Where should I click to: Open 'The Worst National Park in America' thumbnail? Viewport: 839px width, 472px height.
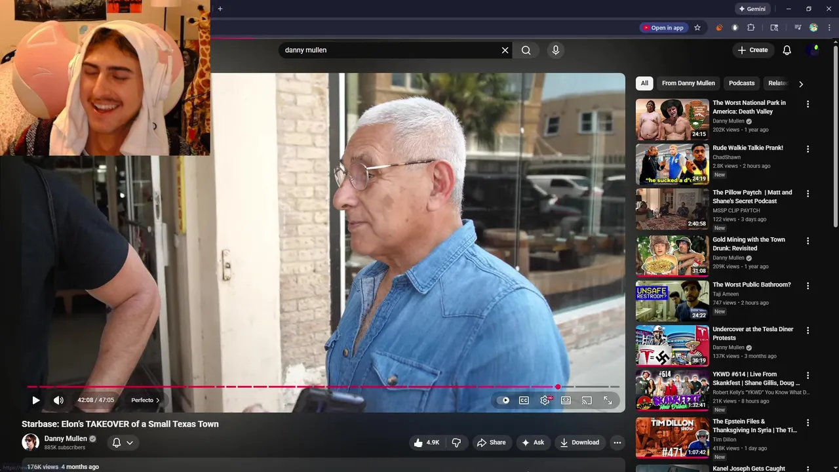click(672, 119)
